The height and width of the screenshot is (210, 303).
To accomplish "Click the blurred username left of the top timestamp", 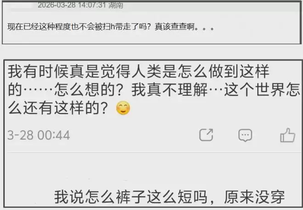I will point(19,5).
